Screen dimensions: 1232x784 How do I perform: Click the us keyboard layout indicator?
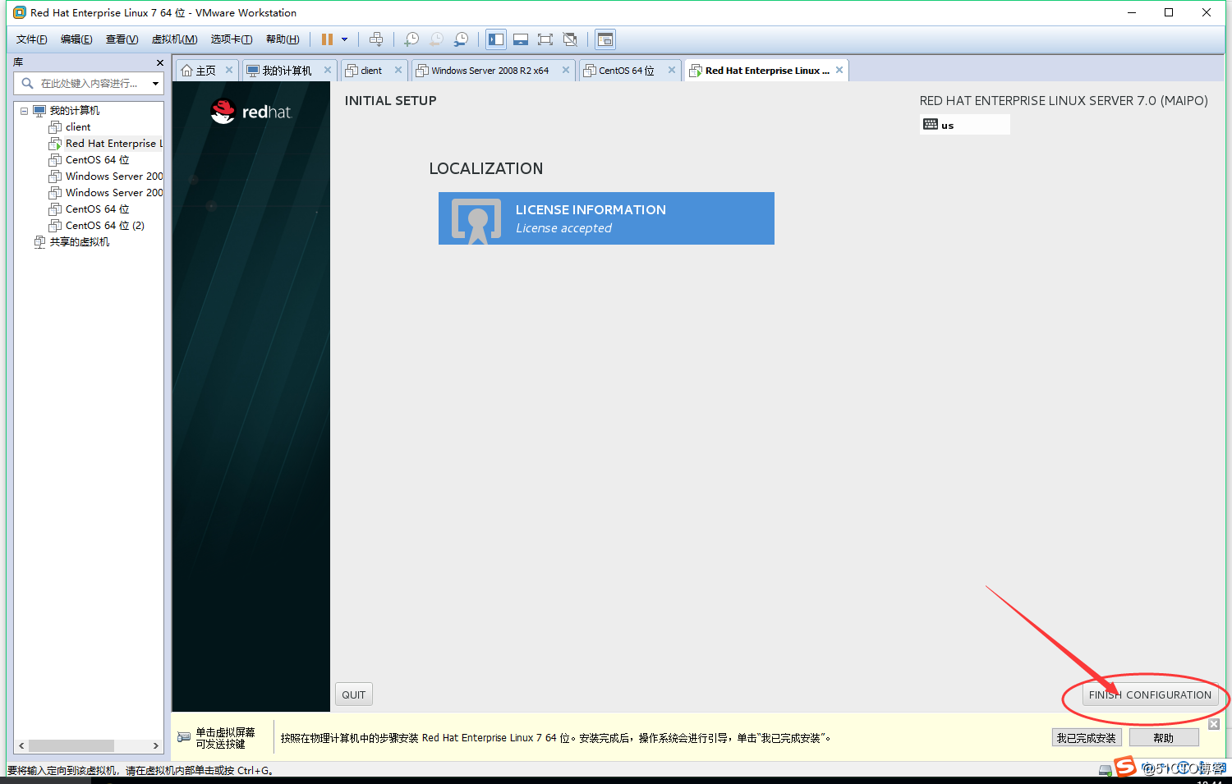click(x=966, y=125)
